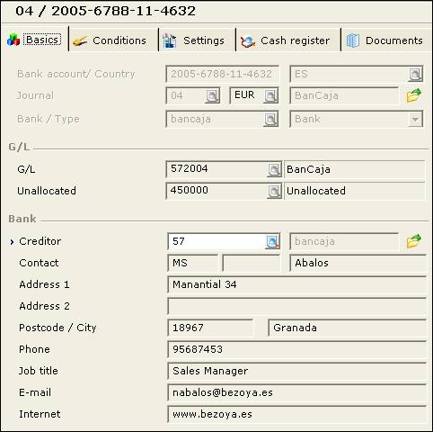Open lookup for G/L account 572004
Screen dimensions: 433x432
(274, 169)
